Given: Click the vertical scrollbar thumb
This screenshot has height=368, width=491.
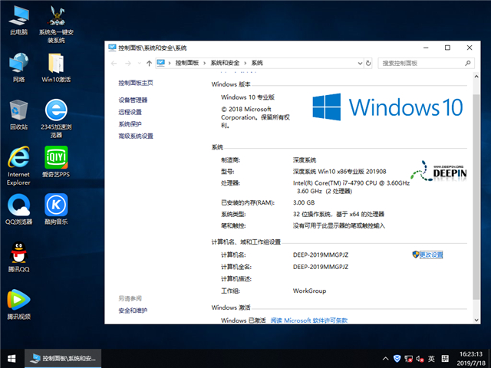Looking at the screenshot, I should click(476, 197).
